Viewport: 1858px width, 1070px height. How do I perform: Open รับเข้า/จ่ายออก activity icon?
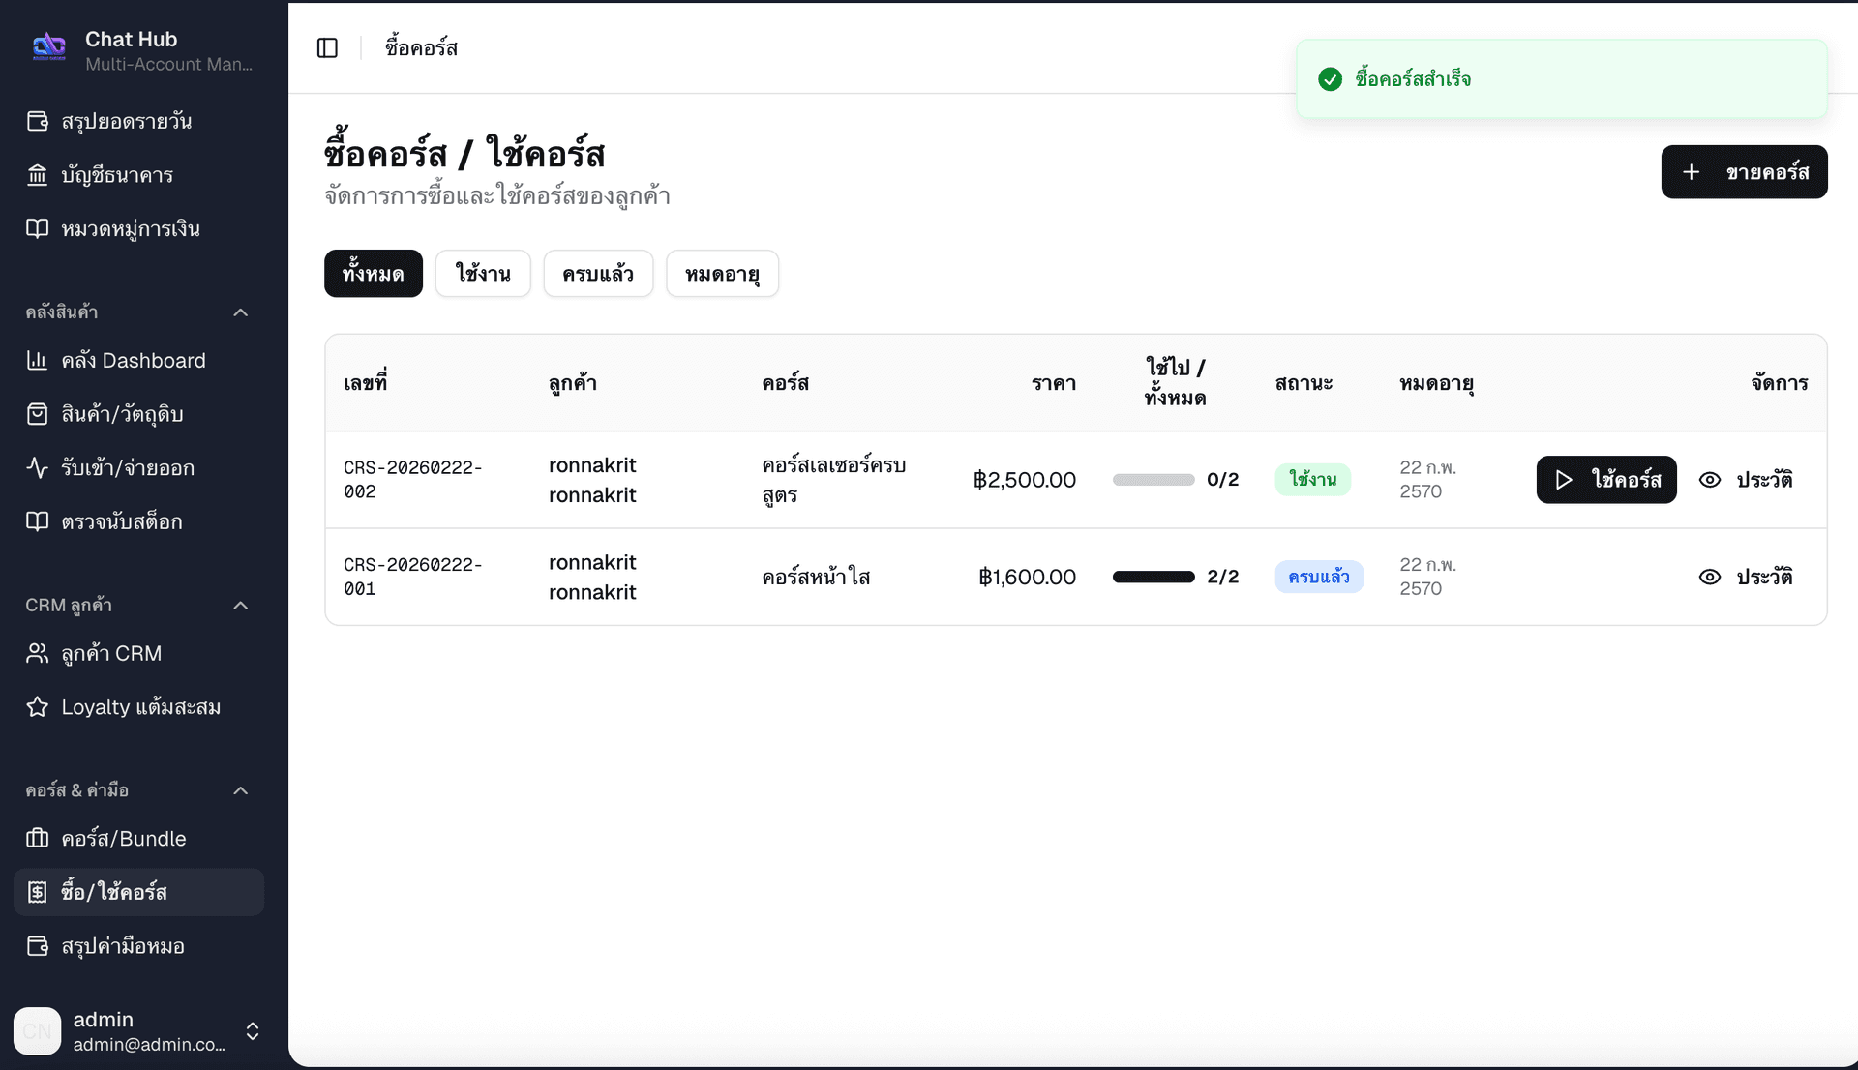coord(37,467)
